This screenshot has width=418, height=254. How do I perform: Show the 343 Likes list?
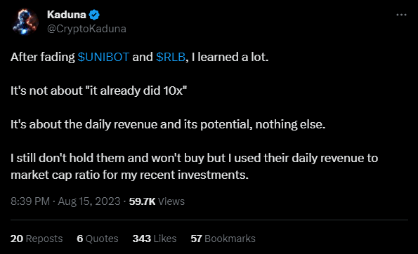[155, 239]
